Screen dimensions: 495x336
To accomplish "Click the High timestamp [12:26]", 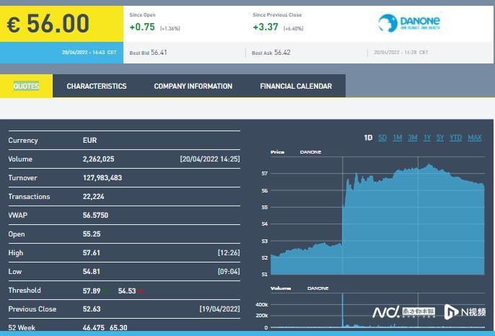I will coord(229,252).
